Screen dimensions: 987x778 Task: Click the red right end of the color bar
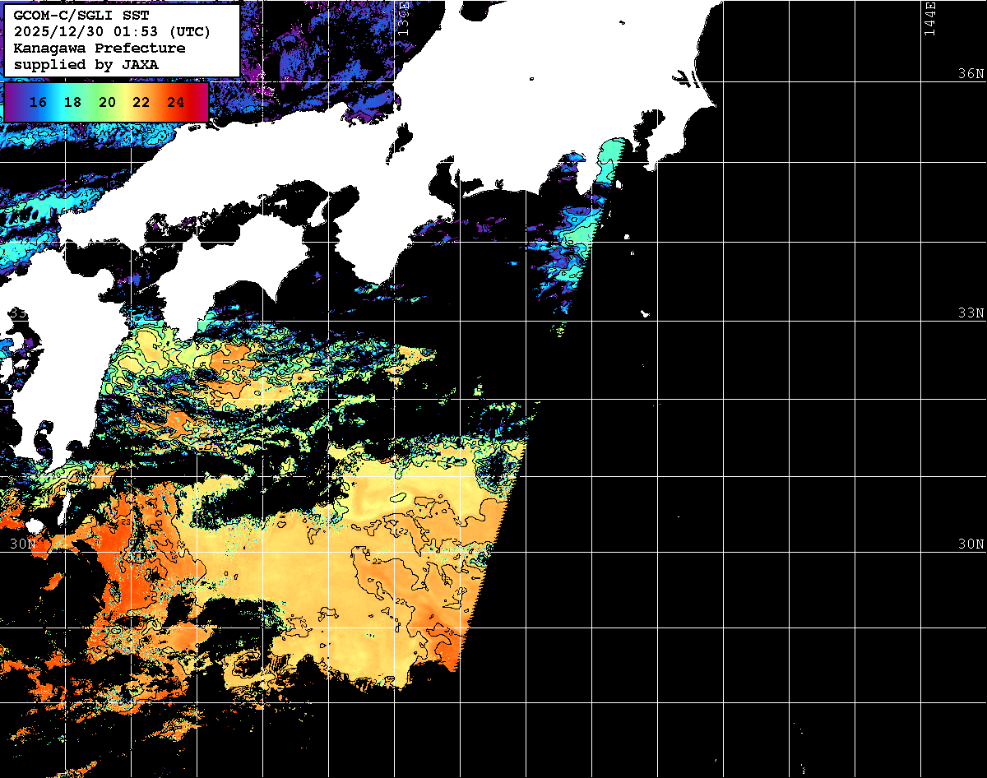(202, 103)
